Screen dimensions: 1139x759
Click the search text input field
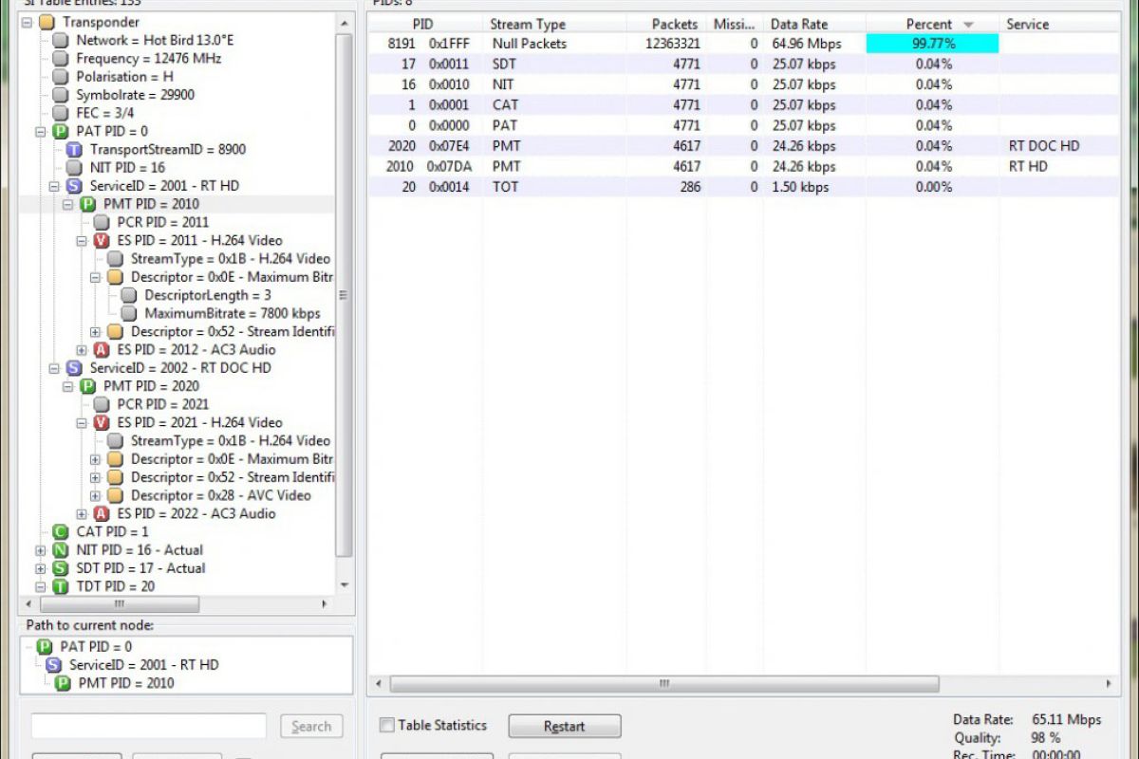148,727
